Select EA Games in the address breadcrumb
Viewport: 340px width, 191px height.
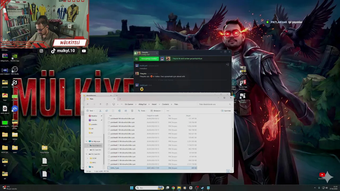(129, 104)
